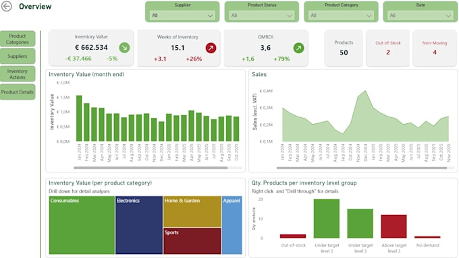The width and height of the screenshot is (459, 258).
Task: Click the Inventory Value chart horizontal scrollbar
Action: [x=151, y=168]
